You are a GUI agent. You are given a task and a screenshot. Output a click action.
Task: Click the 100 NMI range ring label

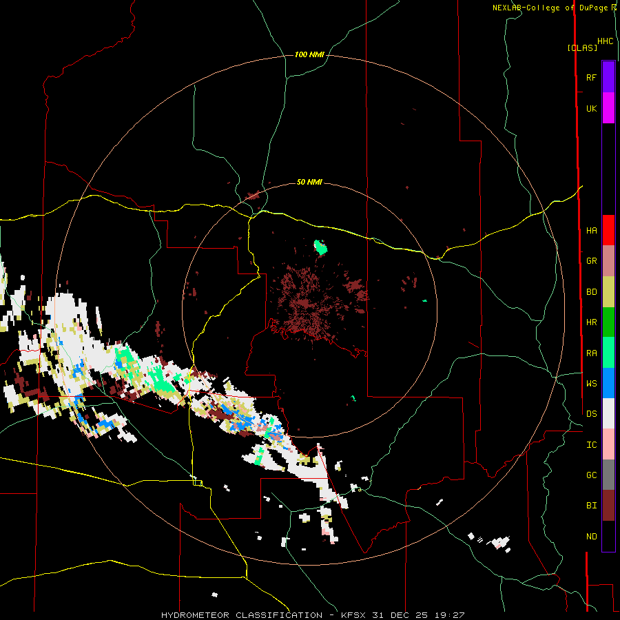309,54
